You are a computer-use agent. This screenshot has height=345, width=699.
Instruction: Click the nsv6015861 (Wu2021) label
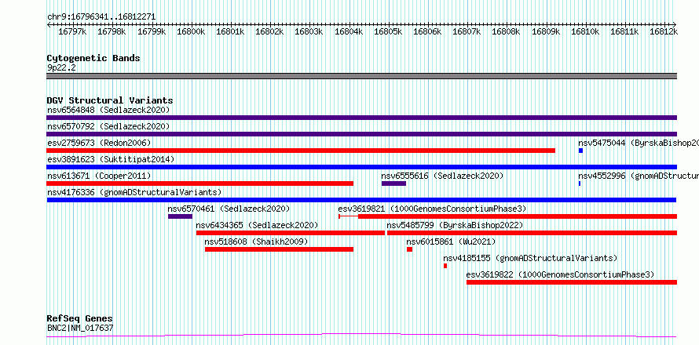[x=451, y=241]
